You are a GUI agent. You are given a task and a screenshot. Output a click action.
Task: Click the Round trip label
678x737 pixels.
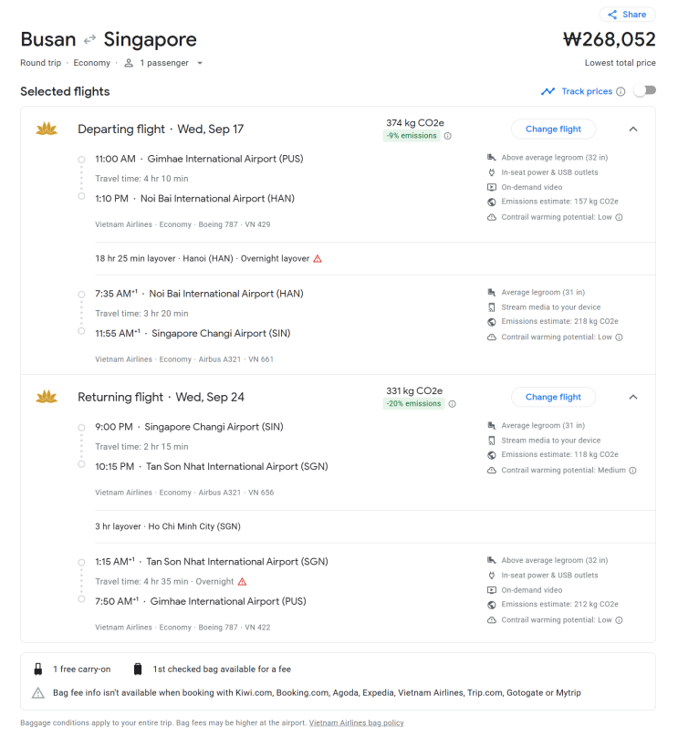(42, 63)
